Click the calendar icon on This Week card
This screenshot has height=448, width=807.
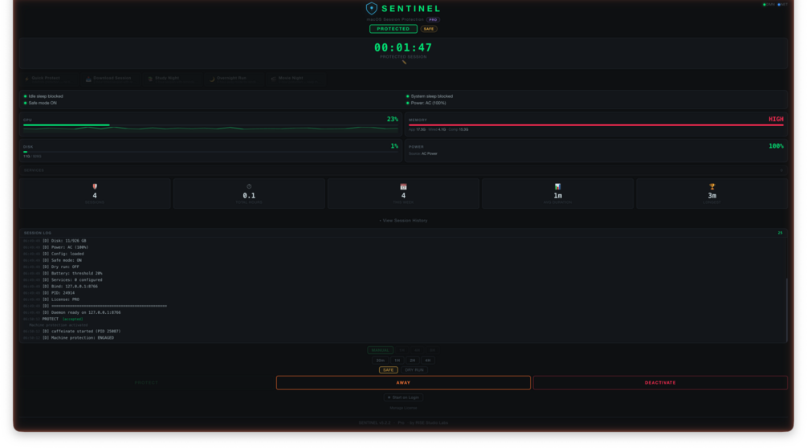point(403,187)
